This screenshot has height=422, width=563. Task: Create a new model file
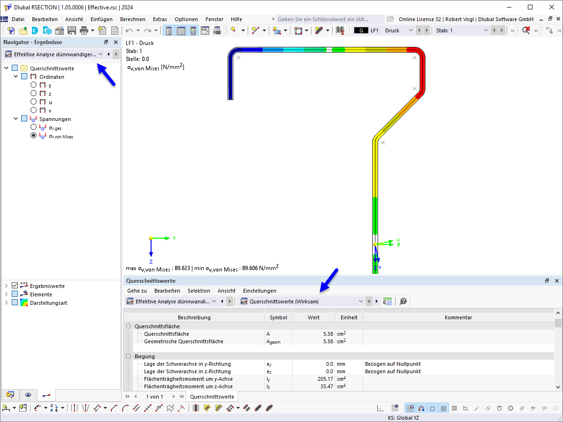11,30
